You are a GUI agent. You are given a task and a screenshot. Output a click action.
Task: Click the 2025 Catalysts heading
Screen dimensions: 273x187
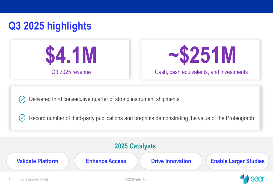(135, 146)
